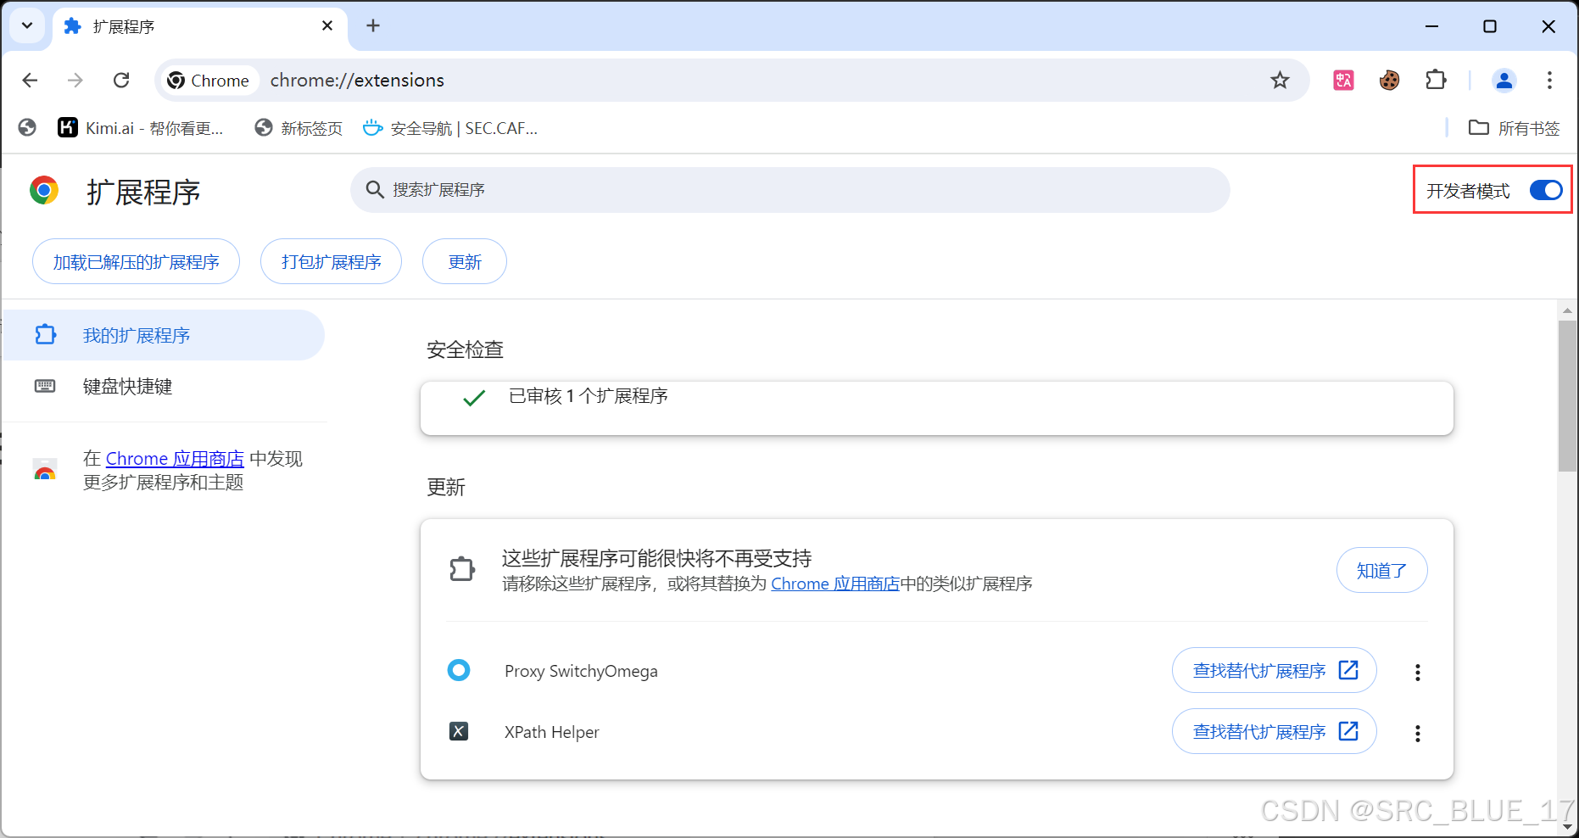Viewport: 1579px width, 838px height.
Task: Click the 加载已解压的扩展程序 button
Action: pos(136,261)
